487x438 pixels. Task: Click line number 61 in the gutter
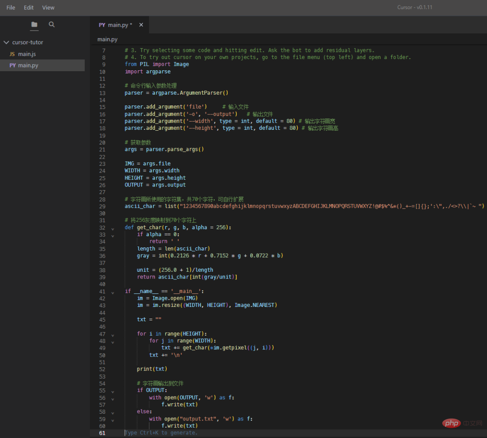point(102,433)
